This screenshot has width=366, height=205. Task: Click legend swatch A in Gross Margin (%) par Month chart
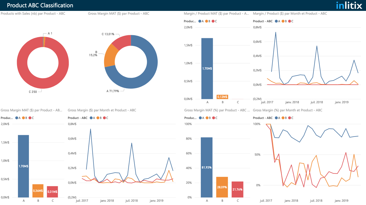[276, 118]
